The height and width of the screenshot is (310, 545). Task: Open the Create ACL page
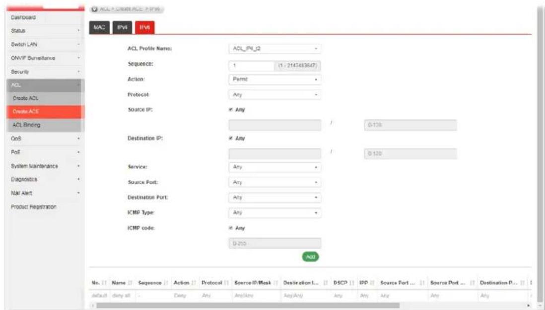pyautogui.click(x=45, y=99)
